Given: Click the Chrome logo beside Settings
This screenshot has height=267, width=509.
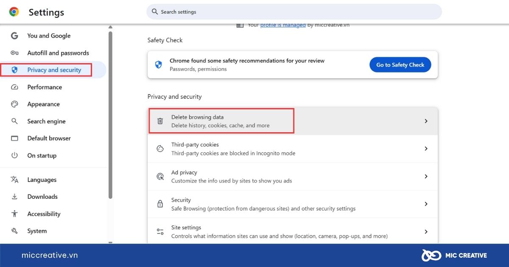Looking at the screenshot, I should coord(14,12).
